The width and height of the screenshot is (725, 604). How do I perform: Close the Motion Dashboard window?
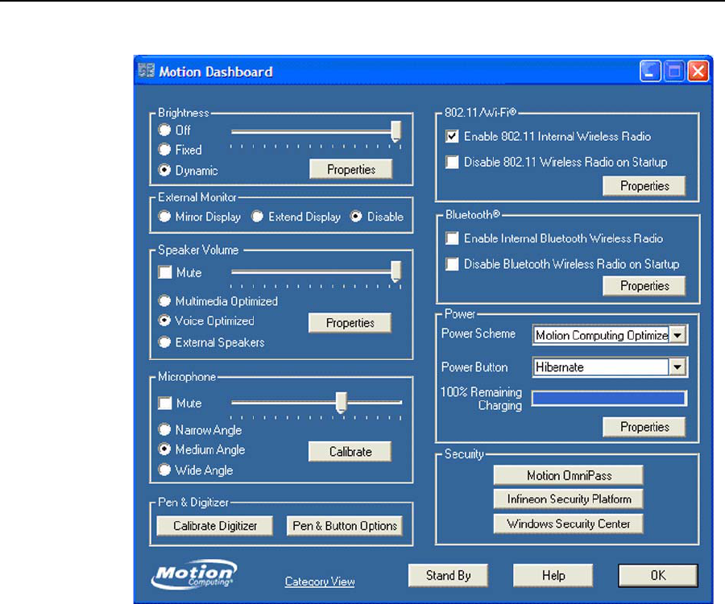click(698, 72)
